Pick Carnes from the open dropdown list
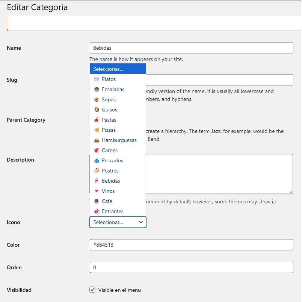 108,150
